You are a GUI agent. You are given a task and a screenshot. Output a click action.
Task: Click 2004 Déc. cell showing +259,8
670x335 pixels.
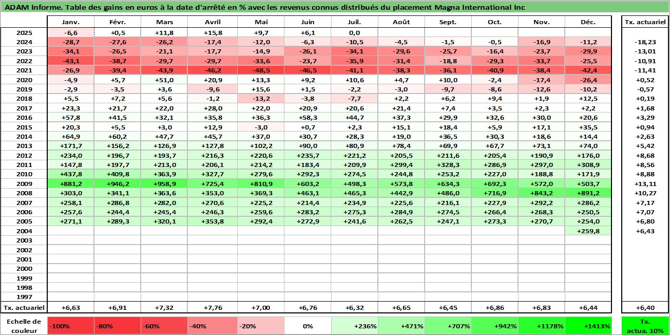(x=588, y=231)
